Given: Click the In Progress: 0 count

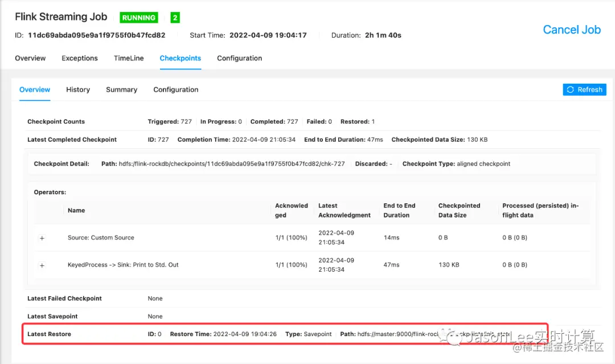Looking at the screenshot, I should (x=221, y=121).
